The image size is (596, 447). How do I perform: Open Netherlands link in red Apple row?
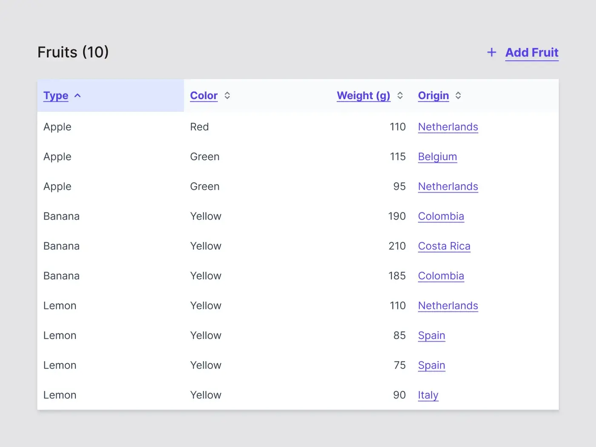(448, 127)
